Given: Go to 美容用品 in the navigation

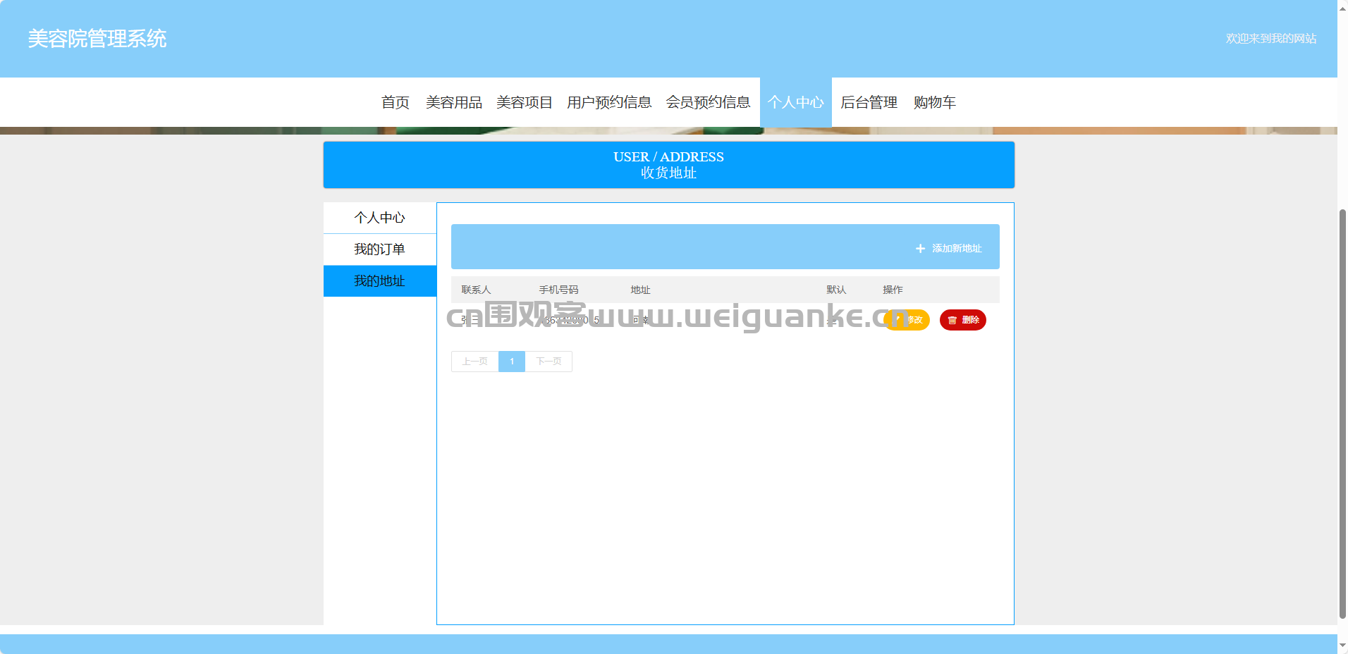Looking at the screenshot, I should coord(454,102).
